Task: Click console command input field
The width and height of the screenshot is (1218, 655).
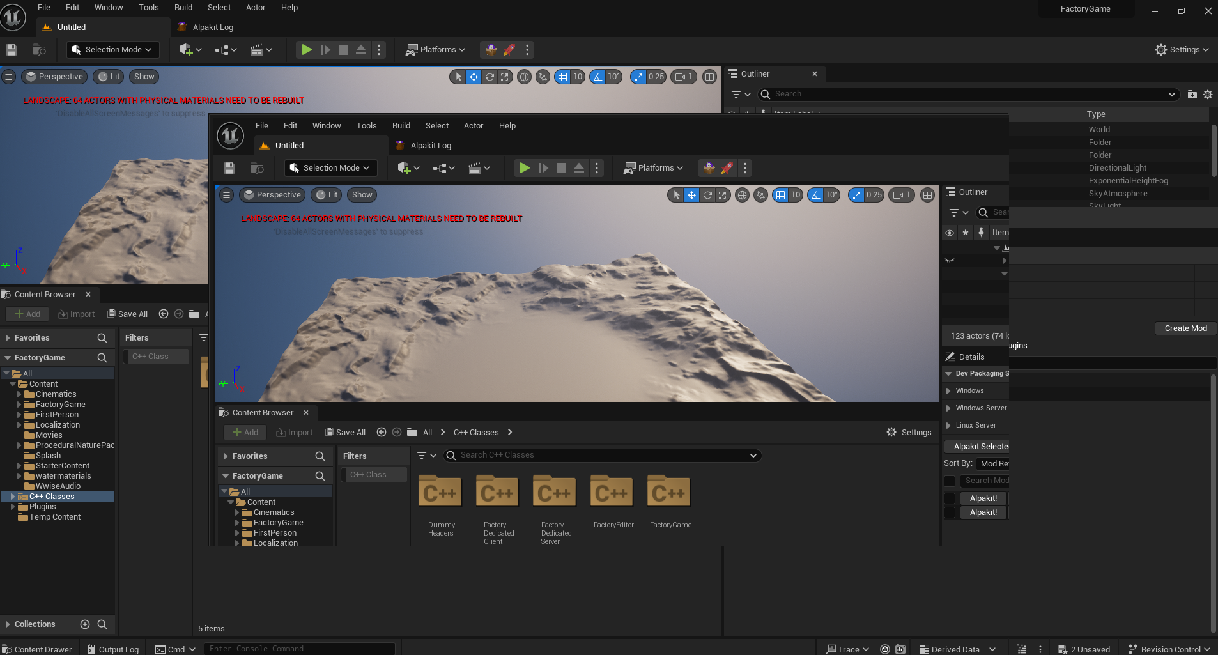Action: tap(300, 649)
